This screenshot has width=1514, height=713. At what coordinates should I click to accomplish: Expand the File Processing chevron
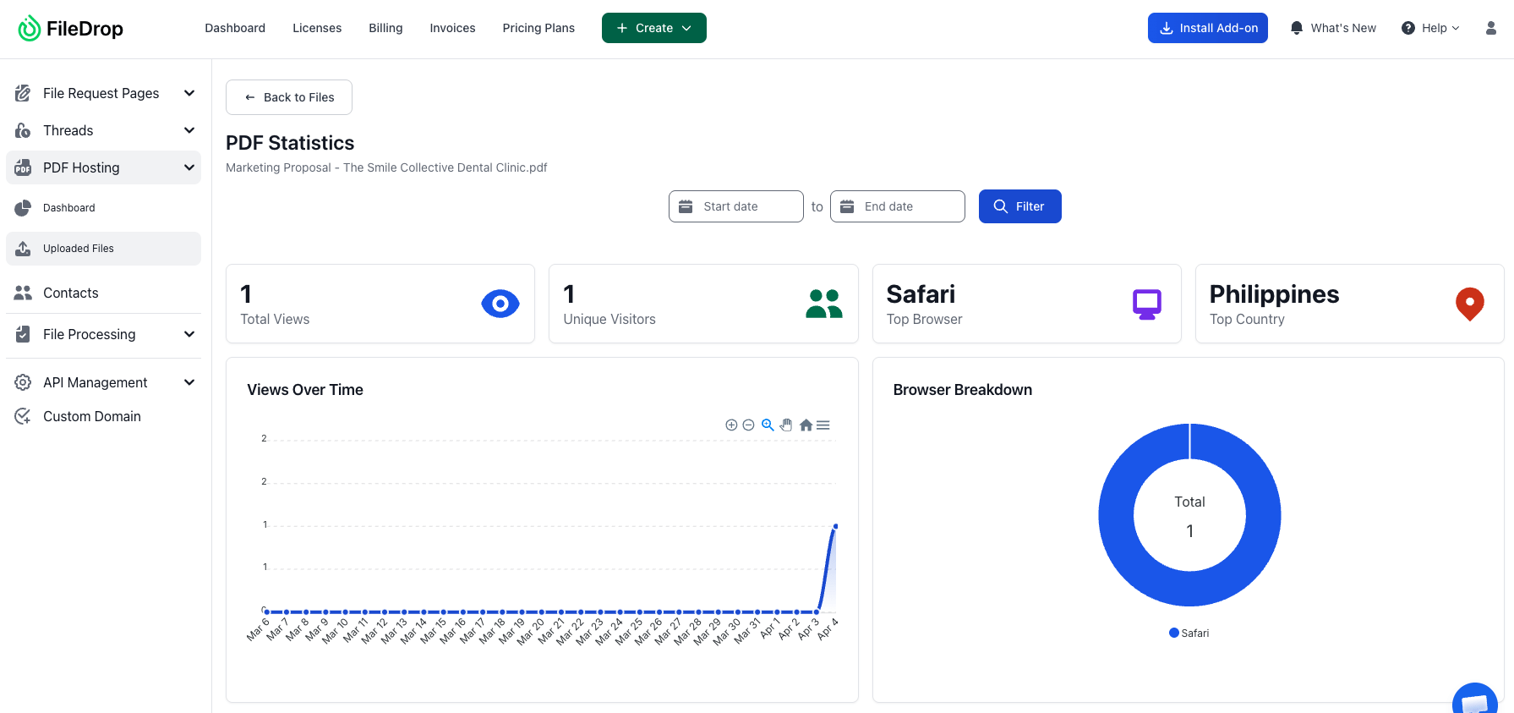189,334
